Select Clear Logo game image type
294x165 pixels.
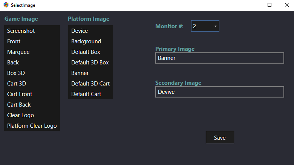click(x=32, y=115)
